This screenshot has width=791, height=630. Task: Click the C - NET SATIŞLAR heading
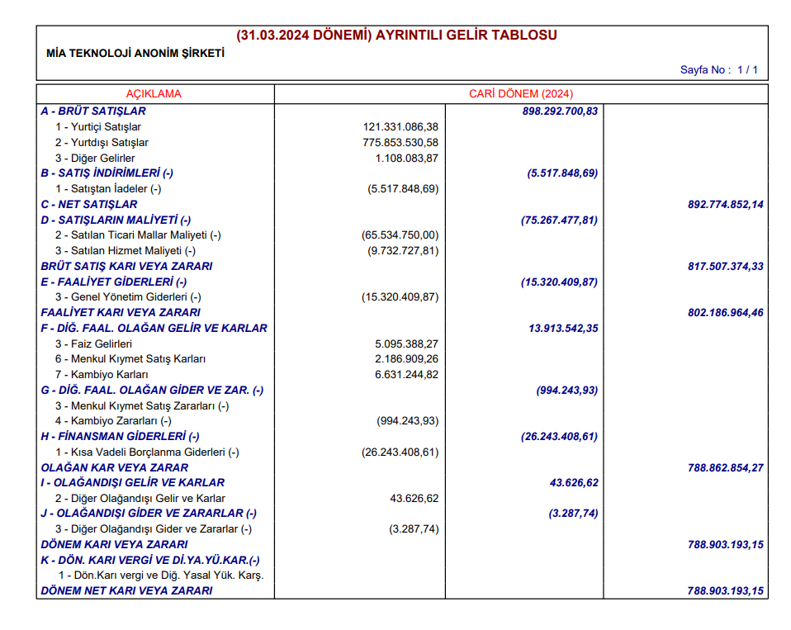coord(89,204)
